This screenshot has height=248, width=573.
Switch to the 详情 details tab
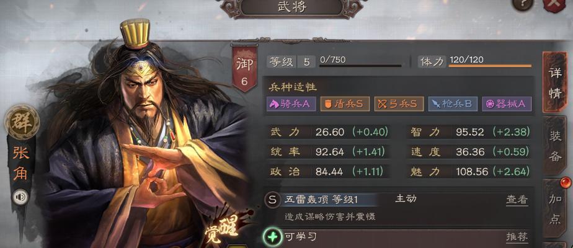point(554,82)
